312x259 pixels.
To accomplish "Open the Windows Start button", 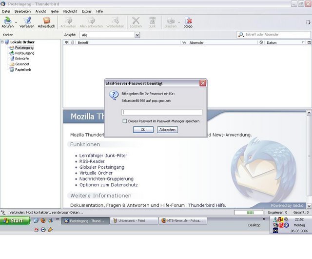I will tap(15, 220).
